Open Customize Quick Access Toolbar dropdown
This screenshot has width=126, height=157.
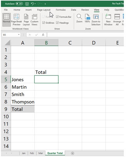click(45, 4)
